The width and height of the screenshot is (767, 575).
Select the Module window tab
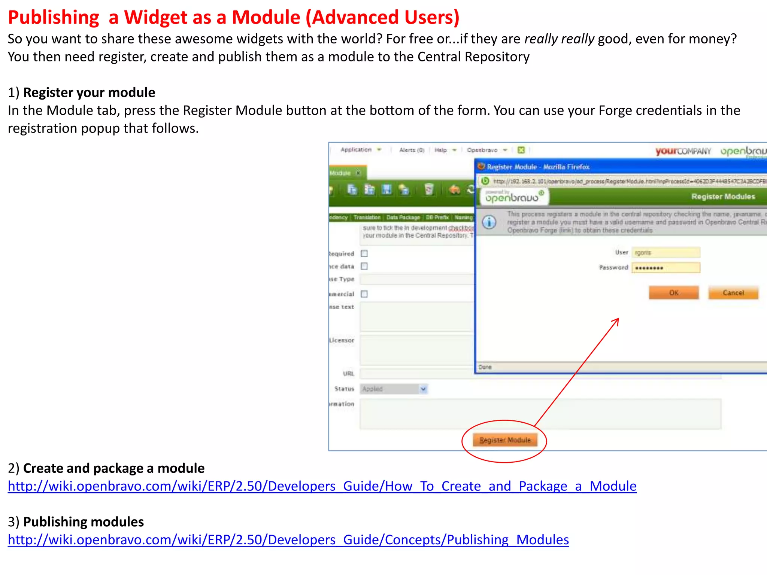click(x=347, y=173)
